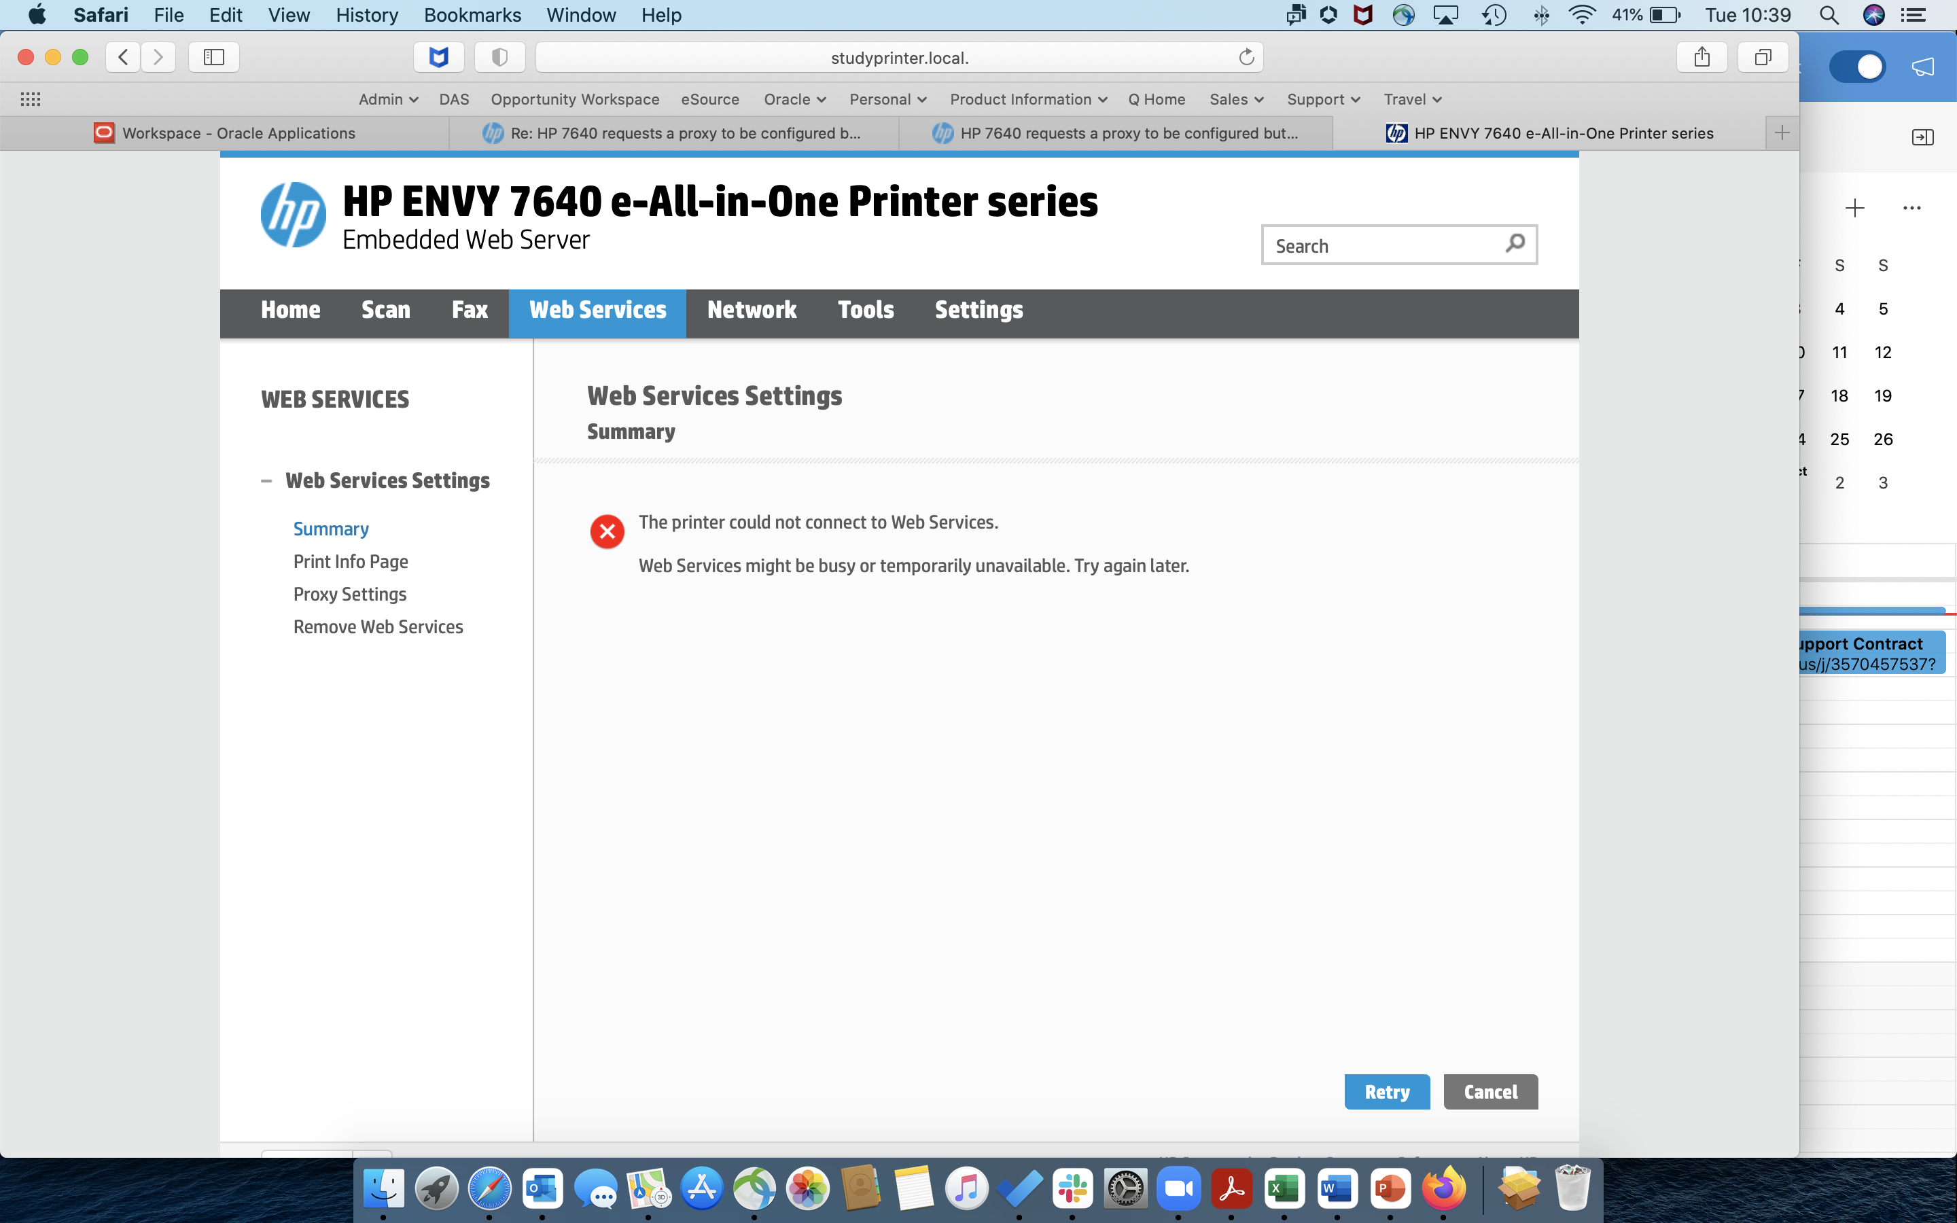This screenshot has width=1957, height=1223.
Task: Open the Support bookmarks folder dropdown
Action: click(1323, 99)
